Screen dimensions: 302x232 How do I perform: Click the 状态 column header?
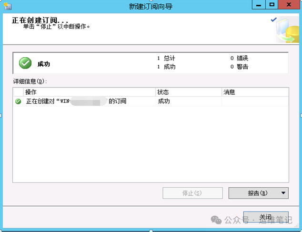point(188,92)
